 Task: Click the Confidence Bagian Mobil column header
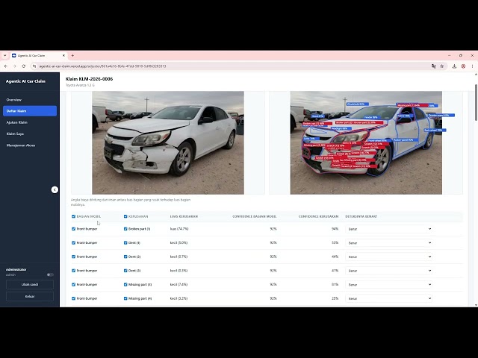point(254,216)
